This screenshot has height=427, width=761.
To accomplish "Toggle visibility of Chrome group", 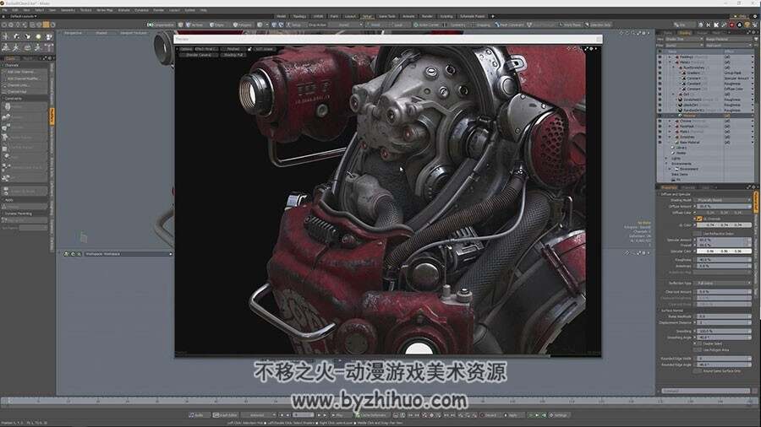I will (660, 121).
